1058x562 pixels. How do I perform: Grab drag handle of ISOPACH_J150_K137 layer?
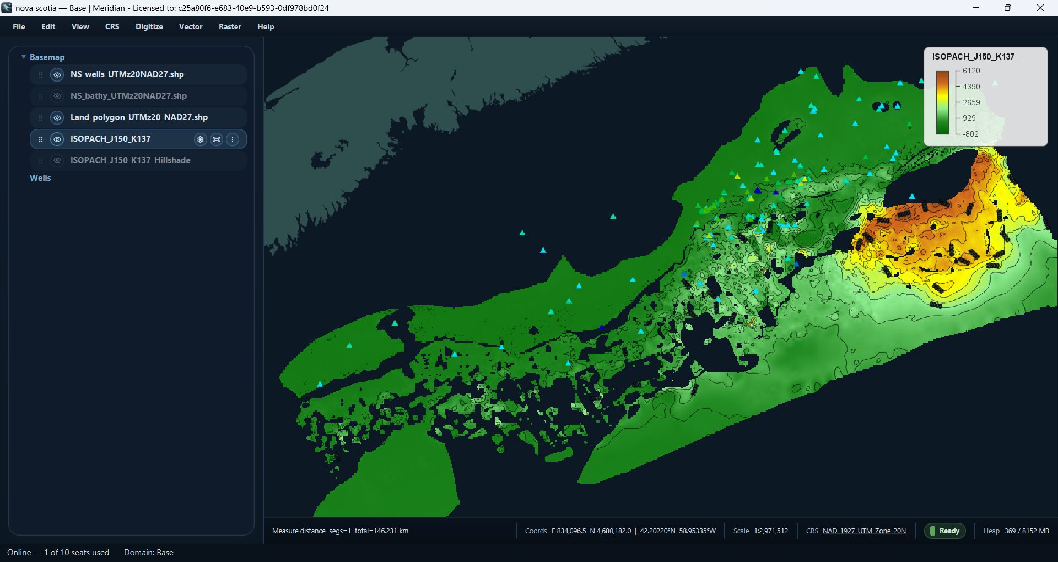(x=41, y=139)
